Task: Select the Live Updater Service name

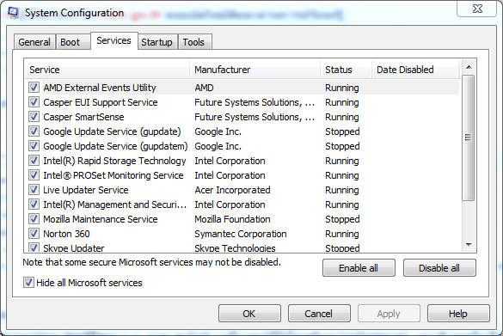Action: [86, 190]
